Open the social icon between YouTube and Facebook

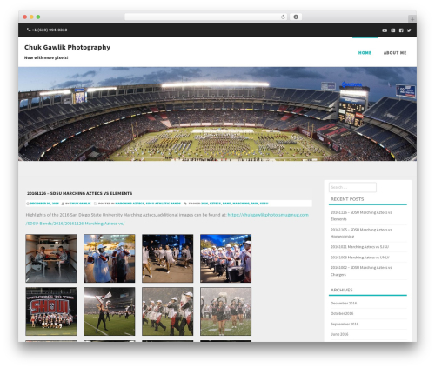point(393,30)
